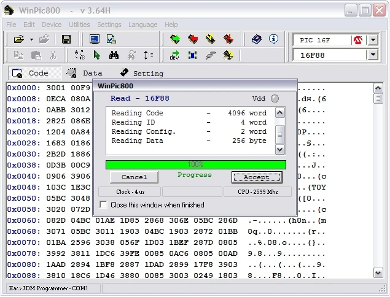Click down arrow of the read log scrollbar
Viewport: 390px width, 297px height.
(280, 149)
